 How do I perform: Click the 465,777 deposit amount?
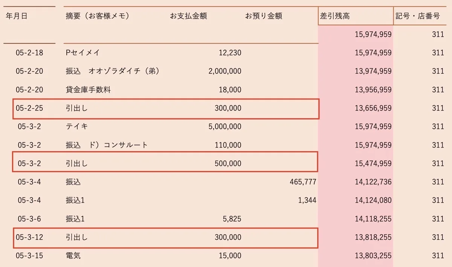click(x=303, y=182)
